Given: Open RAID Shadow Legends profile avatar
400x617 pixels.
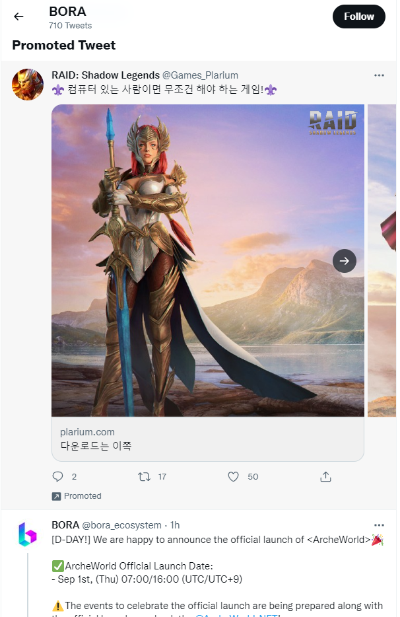Looking at the screenshot, I should 28,85.
